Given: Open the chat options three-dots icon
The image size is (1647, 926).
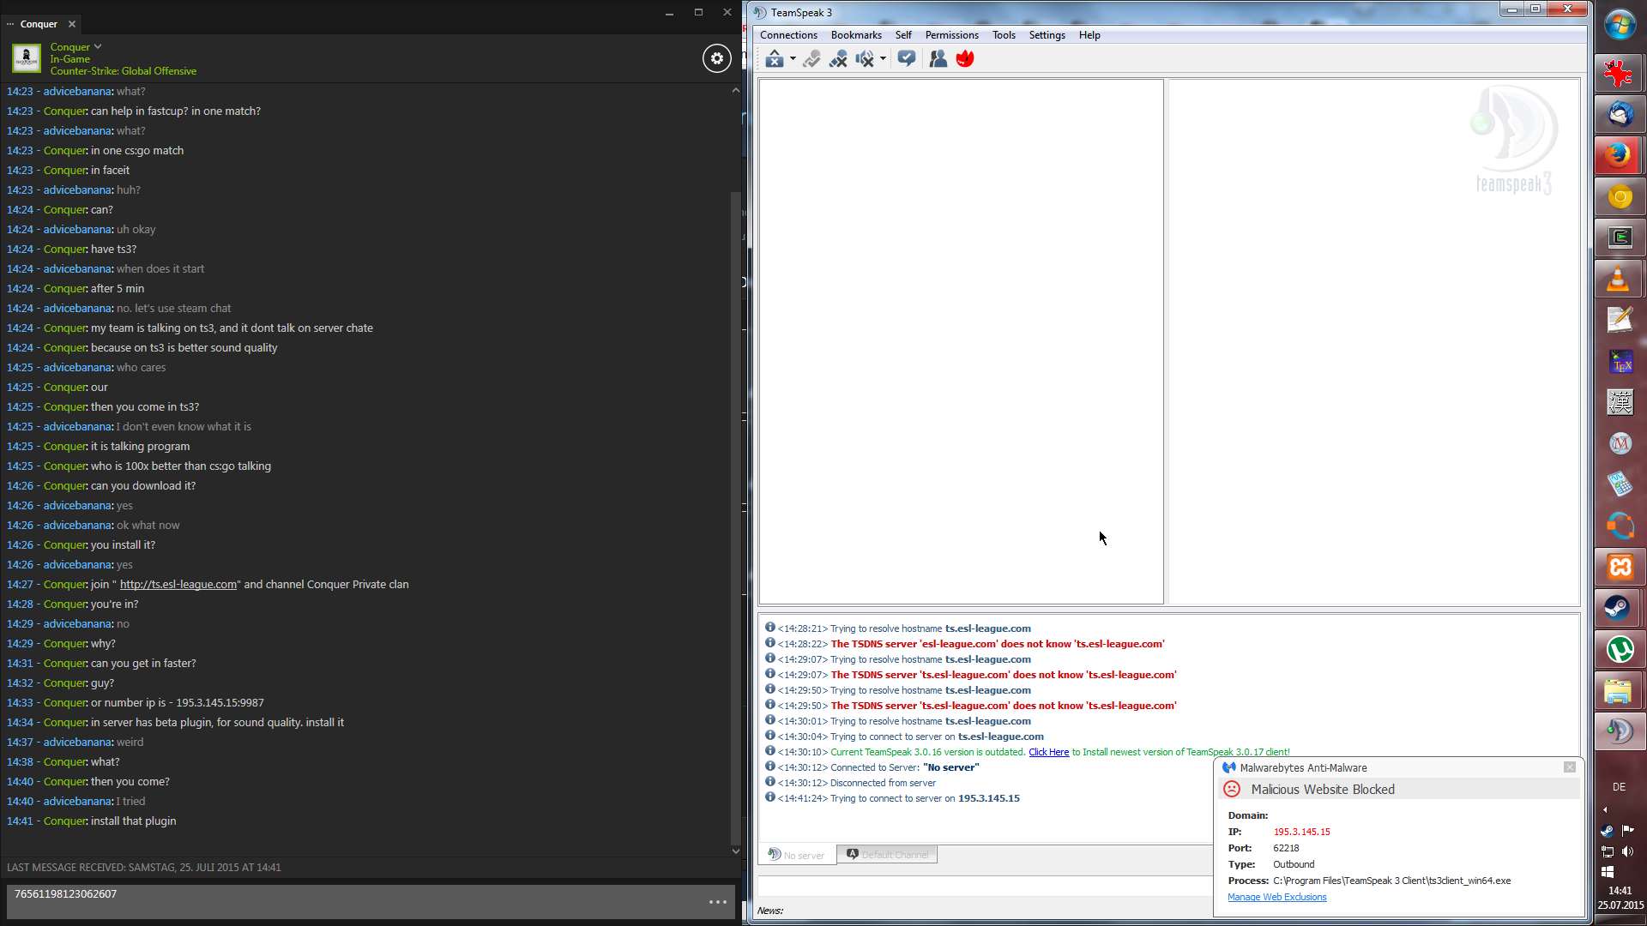Looking at the screenshot, I should tap(718, 902).
